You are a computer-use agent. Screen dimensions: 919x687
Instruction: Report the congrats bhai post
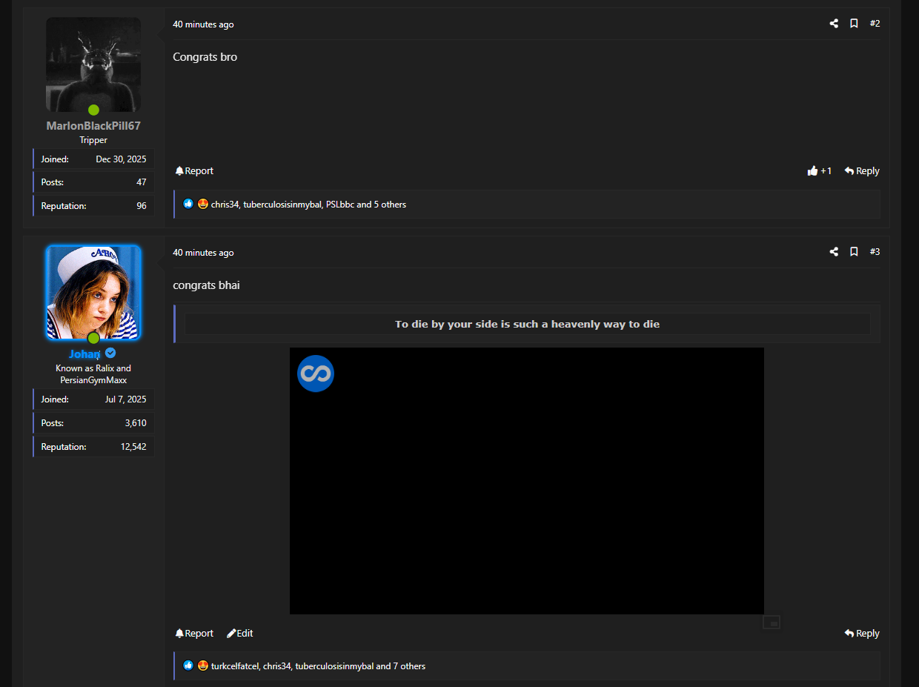coord(194,634)
